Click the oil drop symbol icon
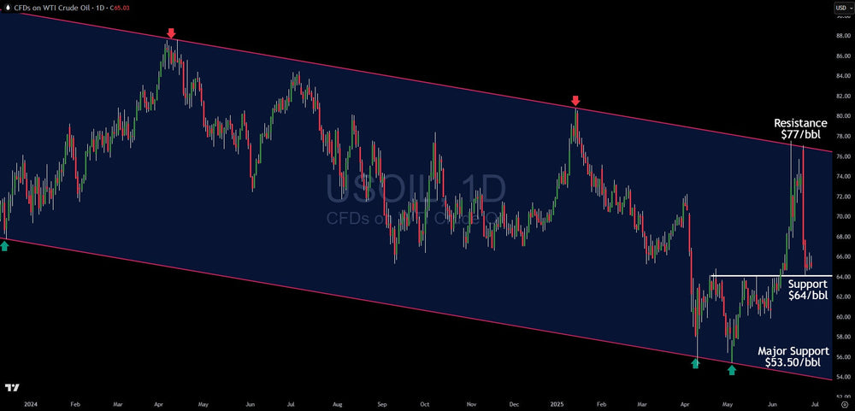The height and width of the screenshot is (411, 855). (7, 7)
